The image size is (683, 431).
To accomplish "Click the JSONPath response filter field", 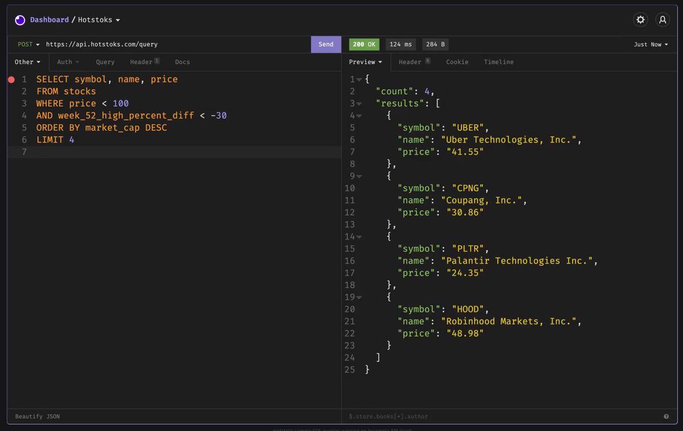I will click(x=501, y=417).
